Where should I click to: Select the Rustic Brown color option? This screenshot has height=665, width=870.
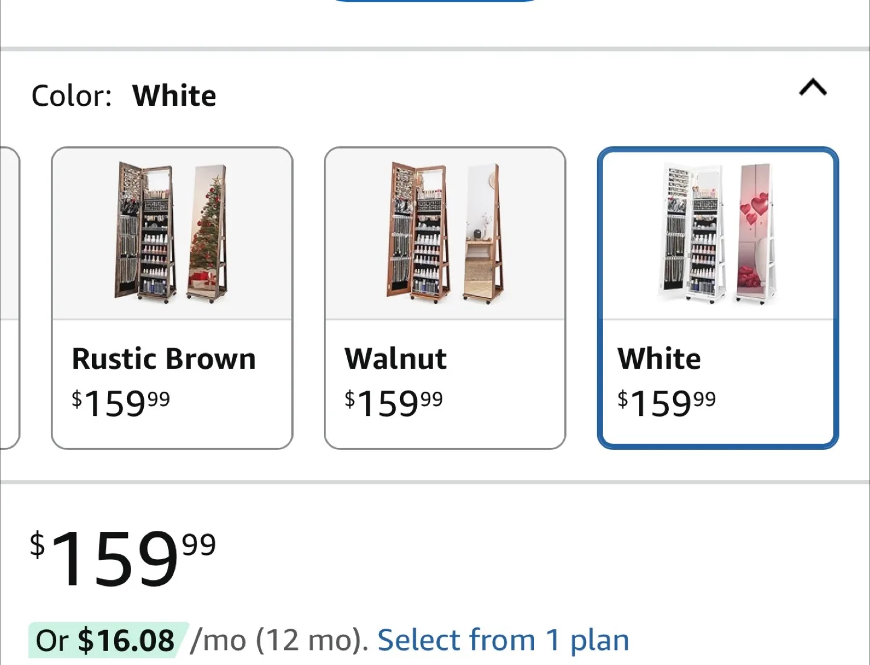coord(172,297)
